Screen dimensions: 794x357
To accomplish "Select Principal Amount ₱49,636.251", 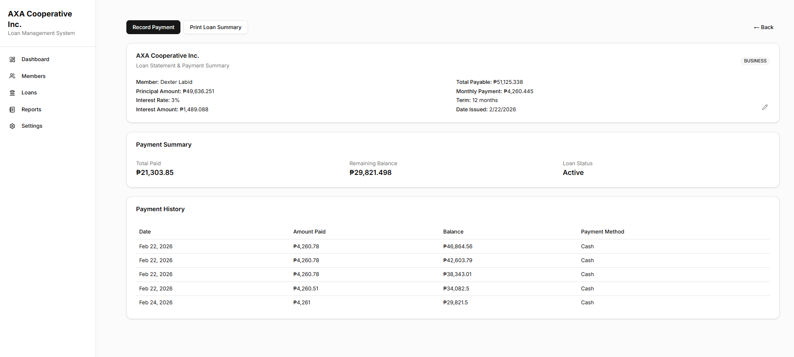I will coord(175,91).
